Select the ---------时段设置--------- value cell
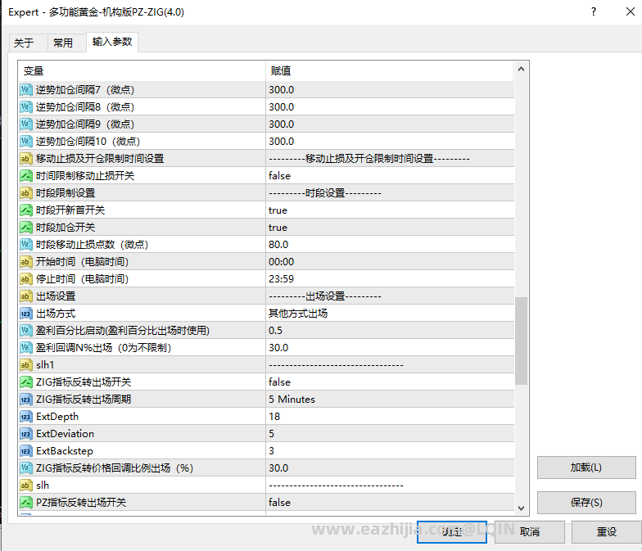642x551 pixels. click(390, 193)
